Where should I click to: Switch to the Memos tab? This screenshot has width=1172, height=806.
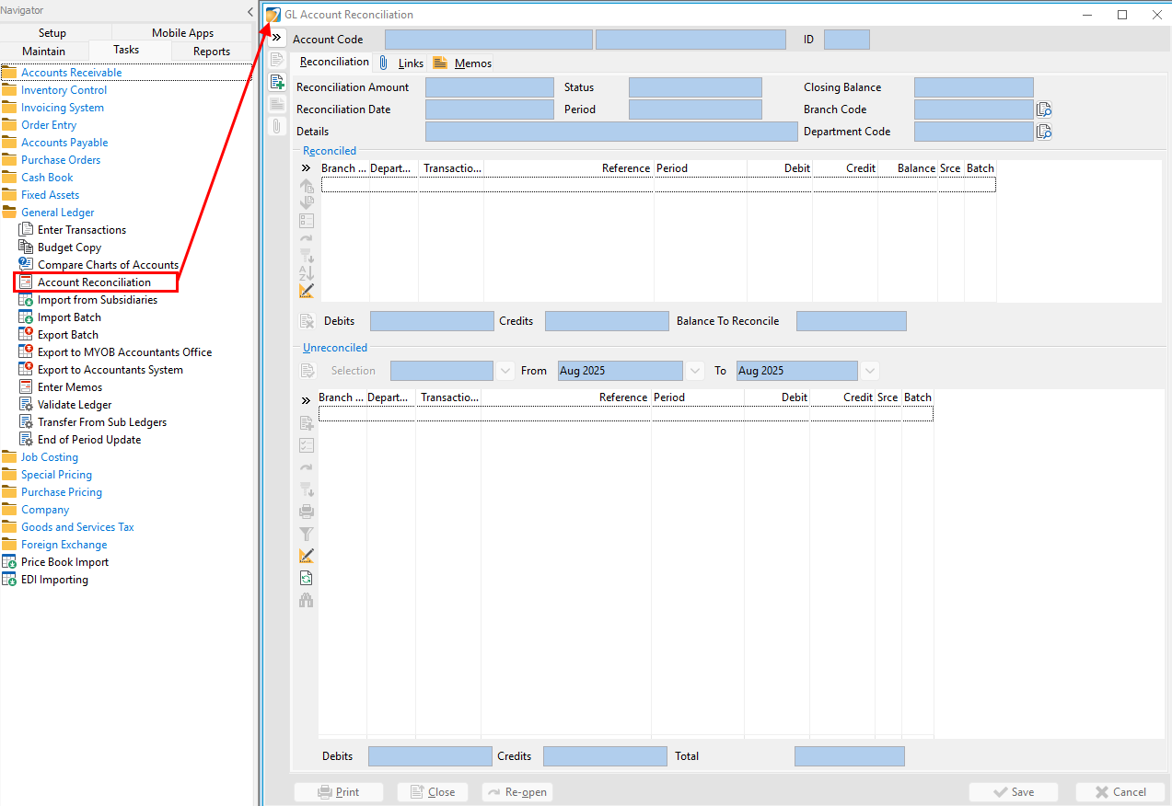463,63
